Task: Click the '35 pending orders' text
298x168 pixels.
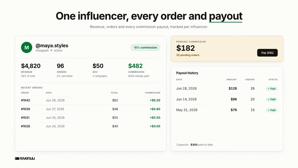Action: click(x=188, y=55)
